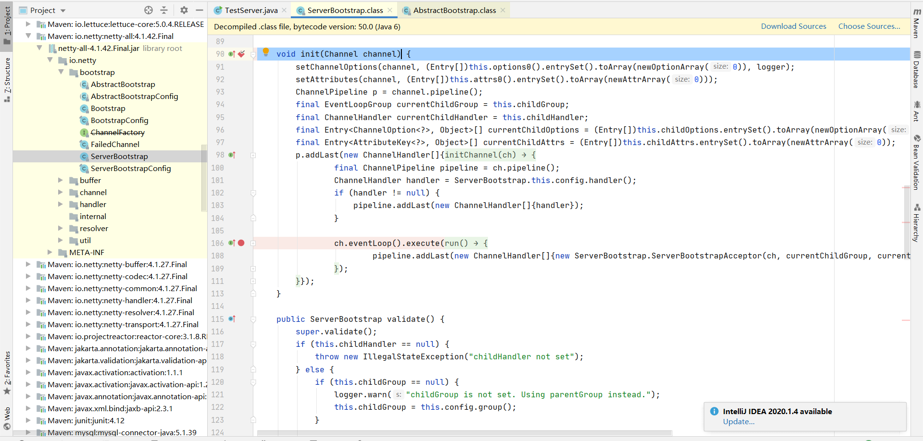Image resolution: width=923 pixels, height=441 pixels.
Task: Toggle code fold marker at line 90
Action: point(253,55)
